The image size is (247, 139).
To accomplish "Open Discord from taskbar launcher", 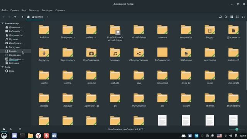I will click(x=14, y=136).
